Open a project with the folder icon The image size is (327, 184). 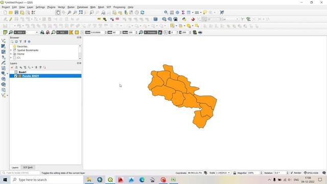[11, 12]
